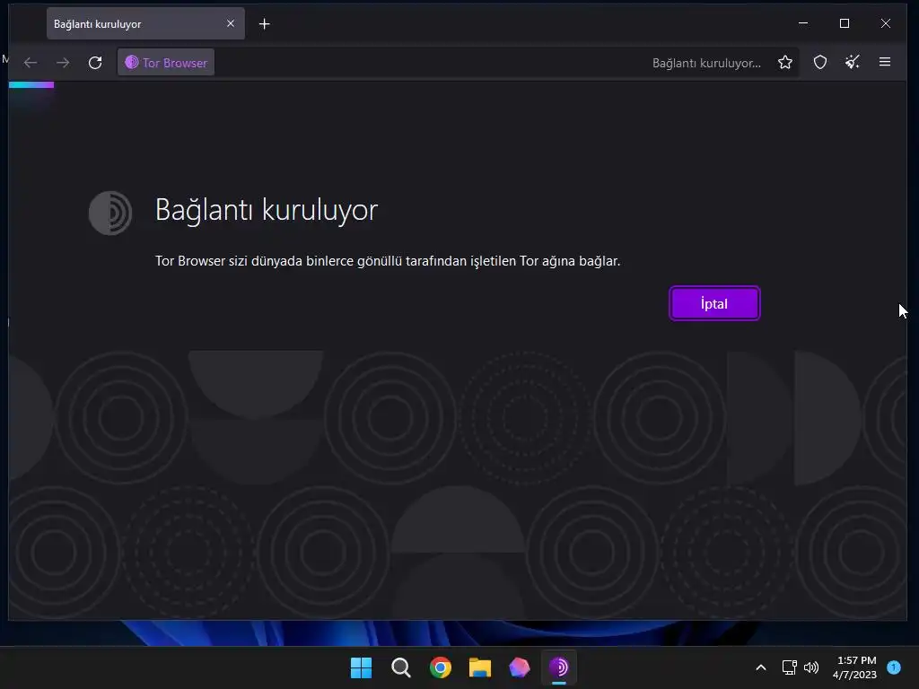Bookmark this page with the star icon
The width and height of the screenshot is (919, 689).
(x=784, y=63)
